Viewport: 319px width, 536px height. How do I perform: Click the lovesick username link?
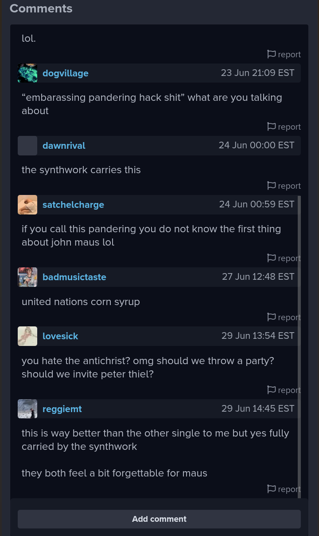[x=60, y=336]
